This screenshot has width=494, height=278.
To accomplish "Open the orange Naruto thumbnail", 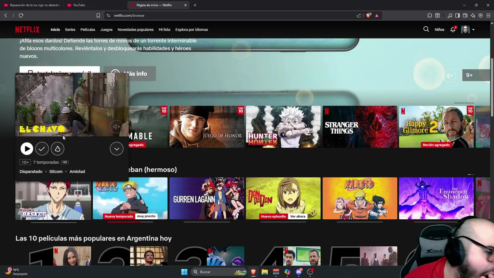I will (x=360, y=198).
